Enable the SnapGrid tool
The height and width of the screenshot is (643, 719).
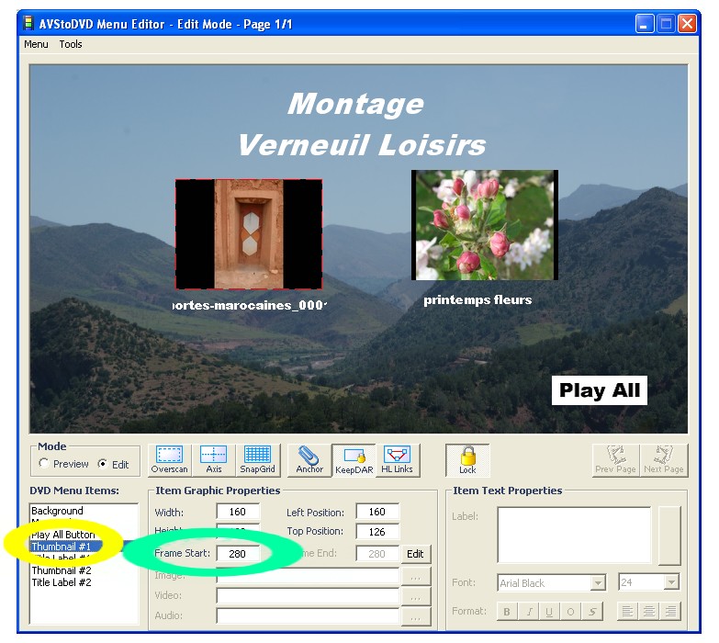tap(257, 459)
